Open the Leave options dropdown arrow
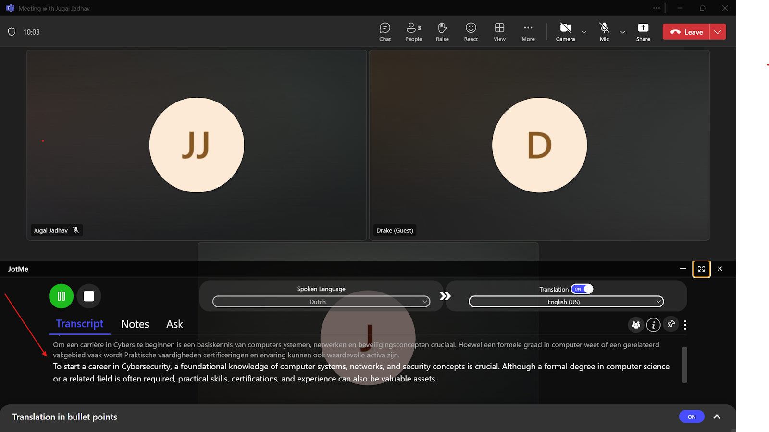This screenshot has width=769, height=432. (718, 32)
